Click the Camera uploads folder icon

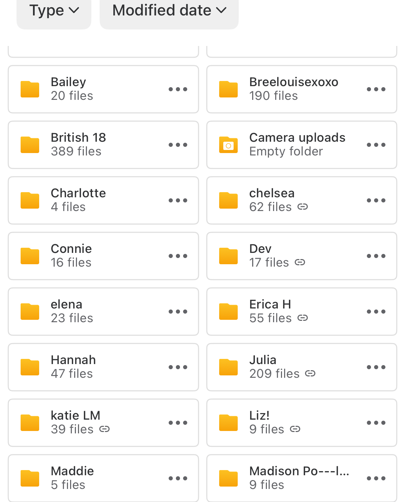[x=228, y=145]
